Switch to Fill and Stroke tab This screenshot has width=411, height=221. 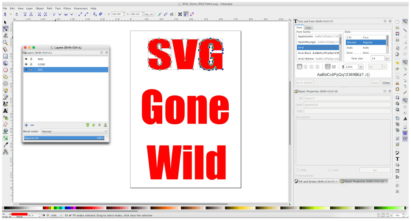[x=317, y=182]
